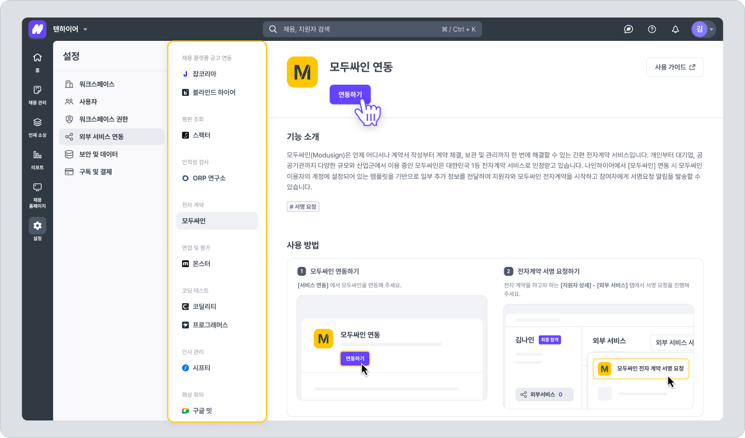Open the 텐하이어 workspace dropdown
Screen dimensions: 745x438
click(x=70, y=29)
